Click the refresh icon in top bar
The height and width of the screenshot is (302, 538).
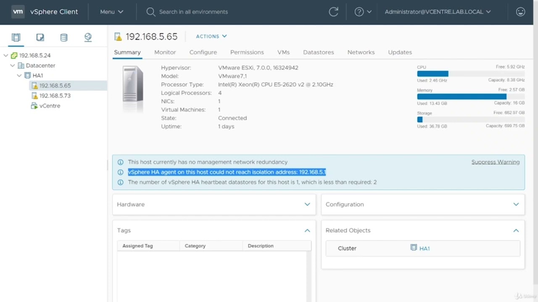click(334, 12)
